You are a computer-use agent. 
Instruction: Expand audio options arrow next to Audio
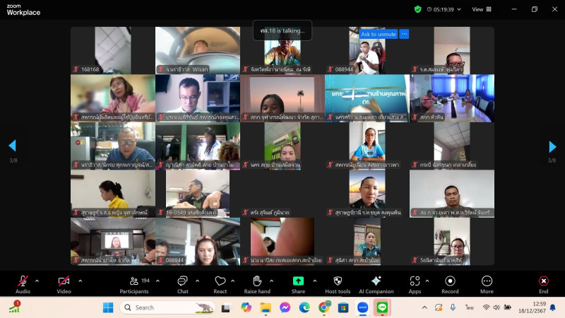[x=37, y=281]
